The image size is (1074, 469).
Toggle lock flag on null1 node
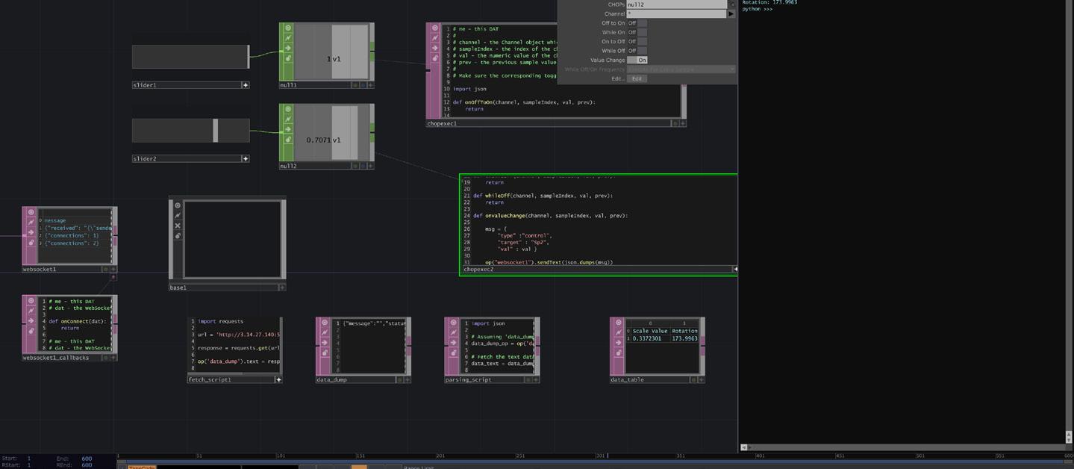click(288, 58)
